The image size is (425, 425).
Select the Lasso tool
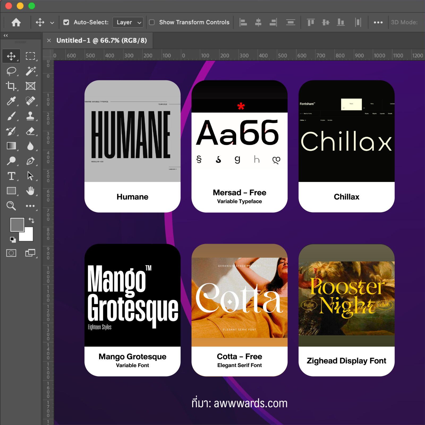(x=11, y=71)
